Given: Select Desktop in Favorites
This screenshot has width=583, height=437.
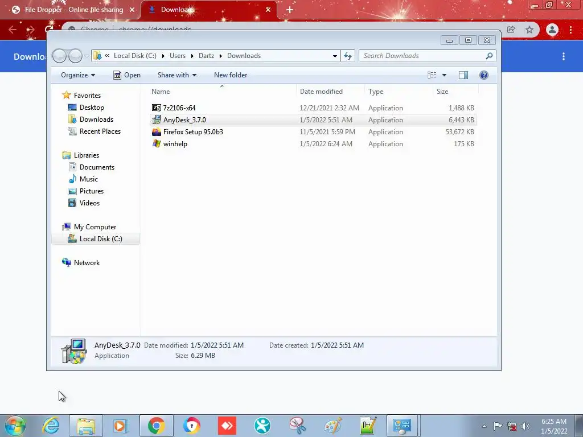Looking at the screenshot, I should pyautogui.click(x=92, y=108).
